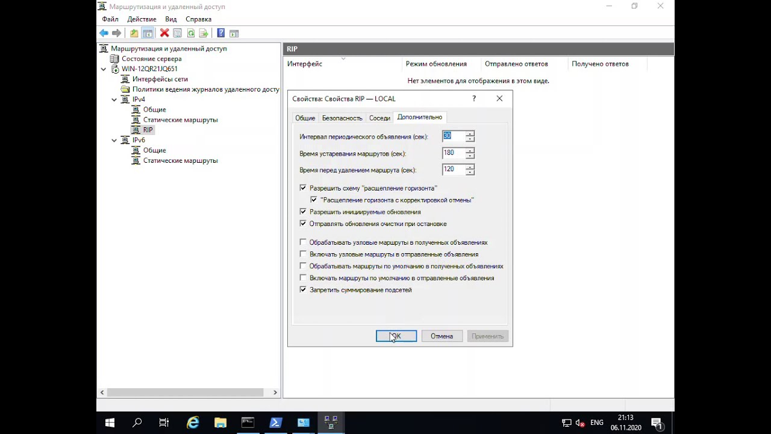Click the red Delete X icon

pos(164,33)
